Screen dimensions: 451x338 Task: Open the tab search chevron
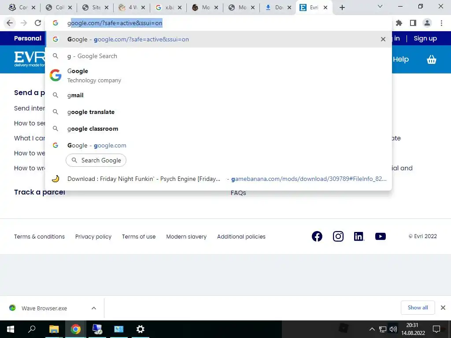(380, 6)
